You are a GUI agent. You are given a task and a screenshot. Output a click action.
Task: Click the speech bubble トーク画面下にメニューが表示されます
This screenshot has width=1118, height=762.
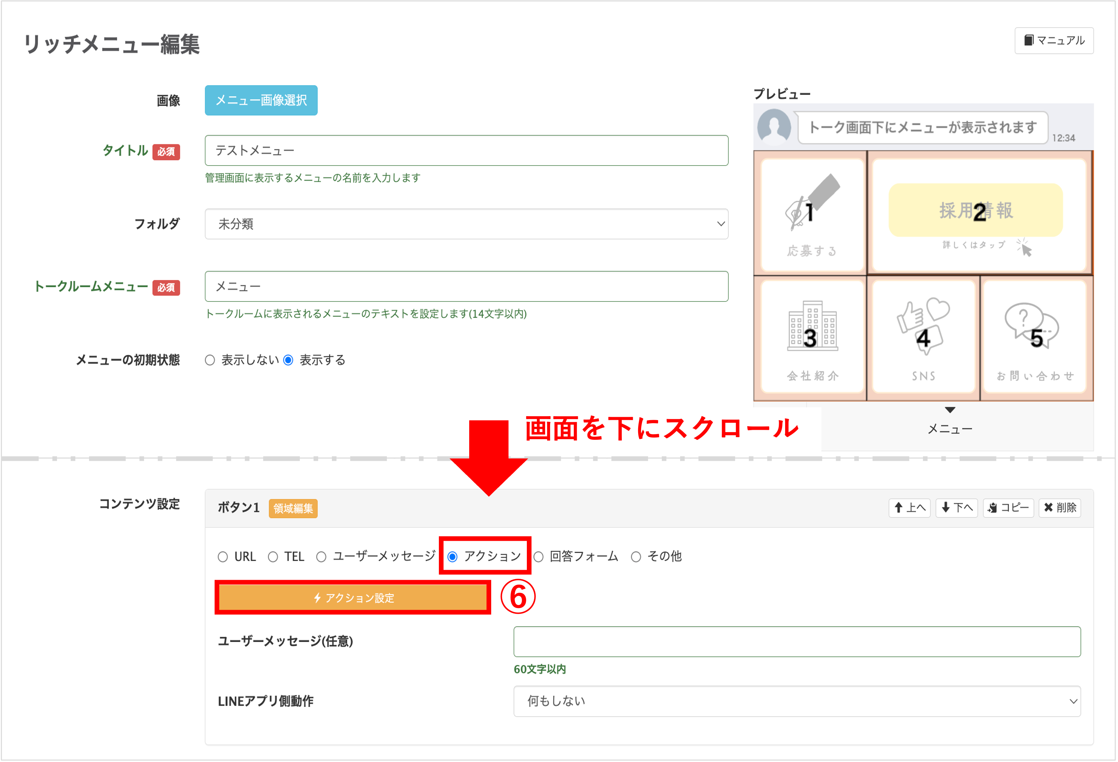click(x=923, y=128)
